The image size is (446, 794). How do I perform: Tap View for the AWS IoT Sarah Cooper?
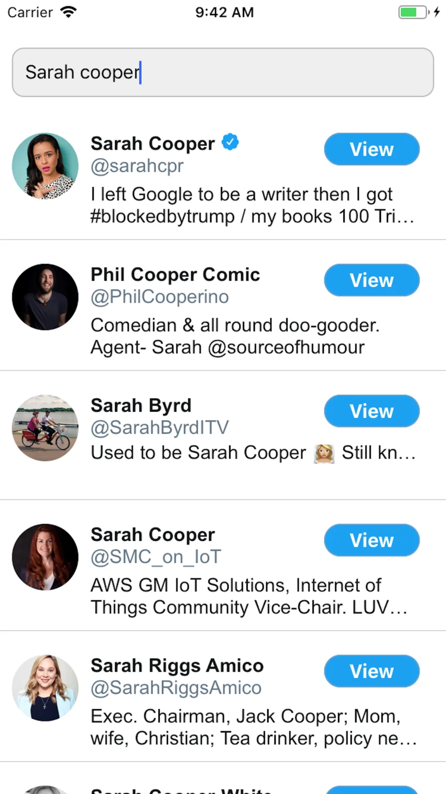371,540
